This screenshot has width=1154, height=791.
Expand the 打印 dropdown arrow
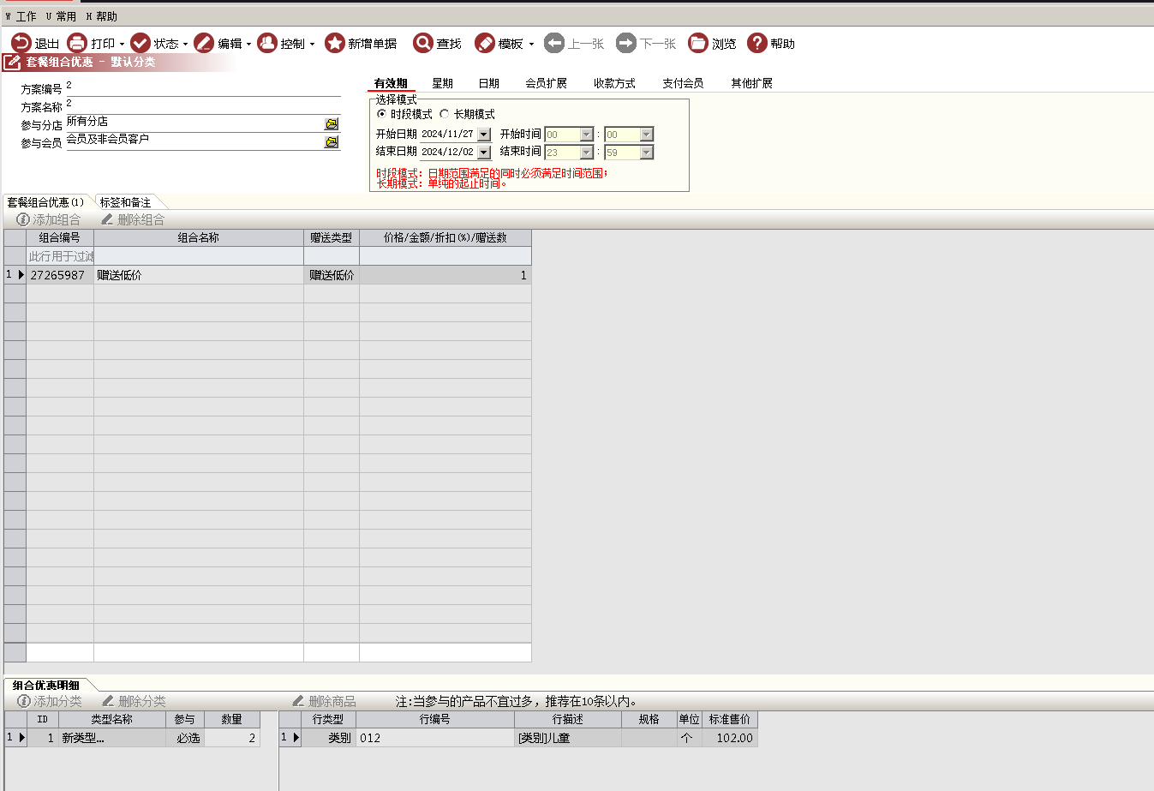[122, 44]
